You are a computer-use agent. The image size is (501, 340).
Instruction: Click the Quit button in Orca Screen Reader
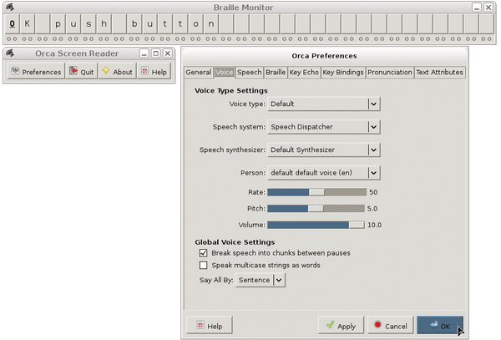82,71
